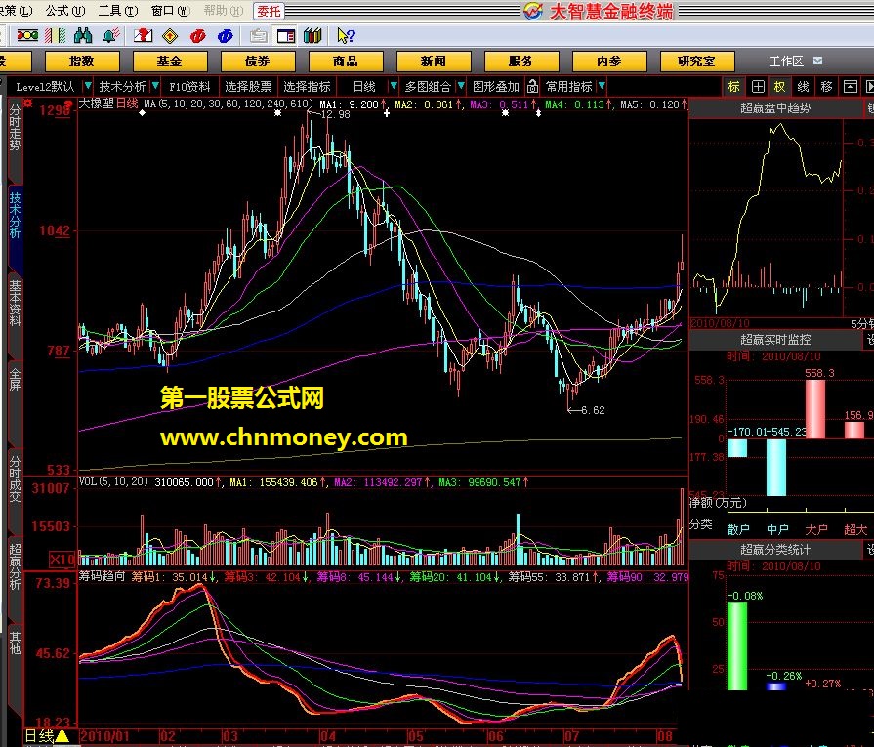Open the binoculars search tool
Viewport: 874px width, 747px height.
click(83, 36)
